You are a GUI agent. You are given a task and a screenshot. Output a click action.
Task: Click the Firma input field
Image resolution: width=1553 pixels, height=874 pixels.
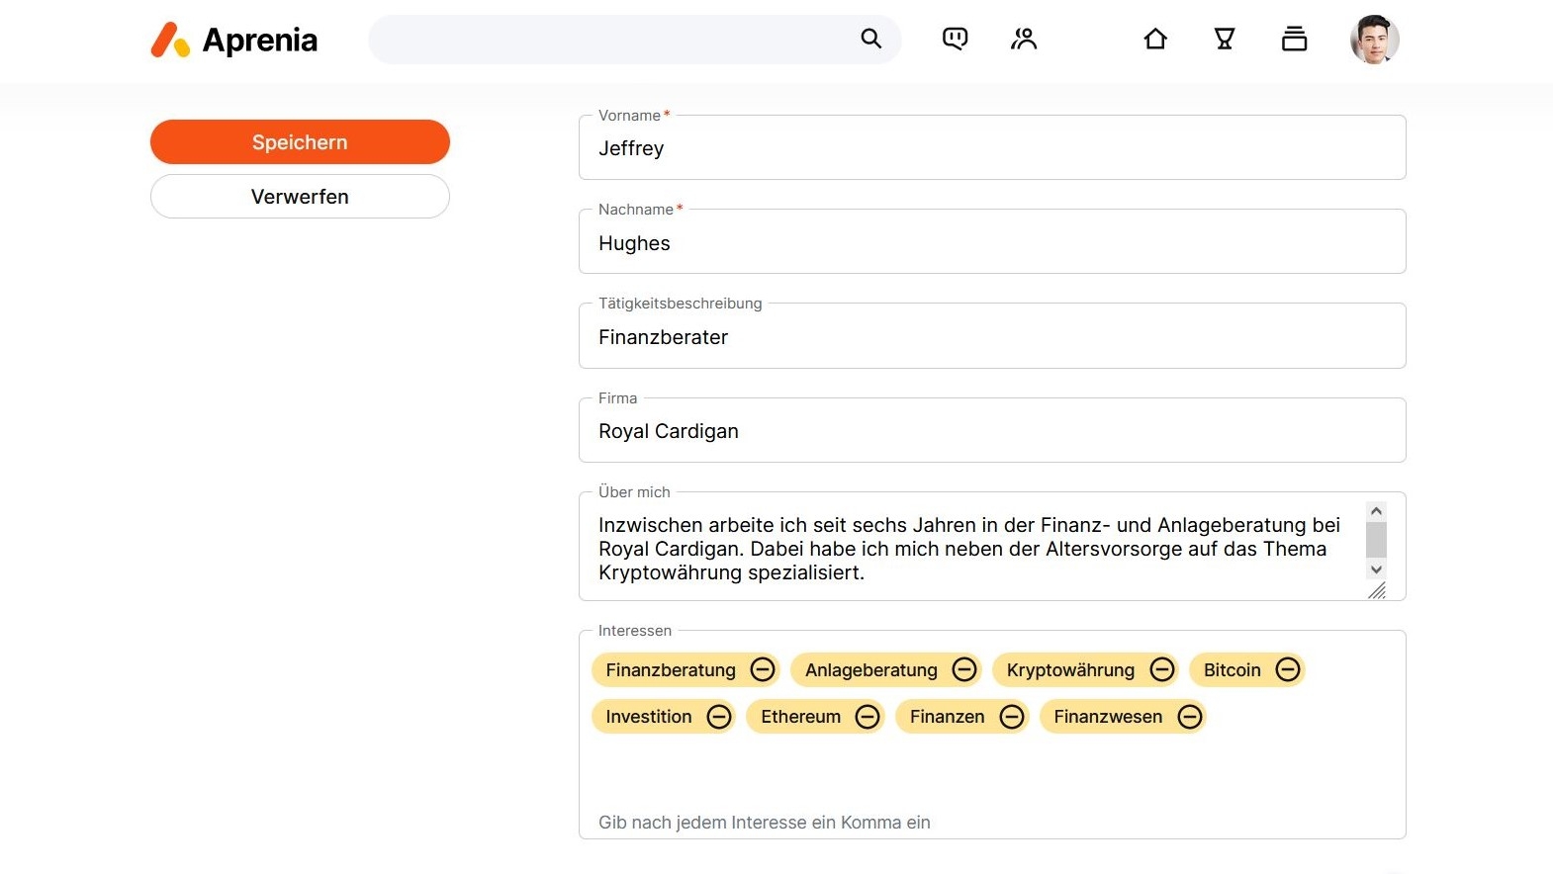(x=991, y=431)
